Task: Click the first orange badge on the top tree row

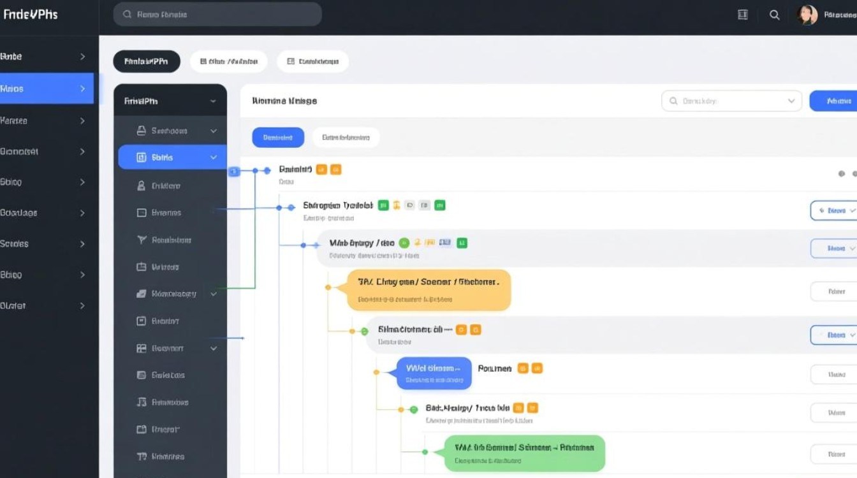Action: (x=321, y=170)
